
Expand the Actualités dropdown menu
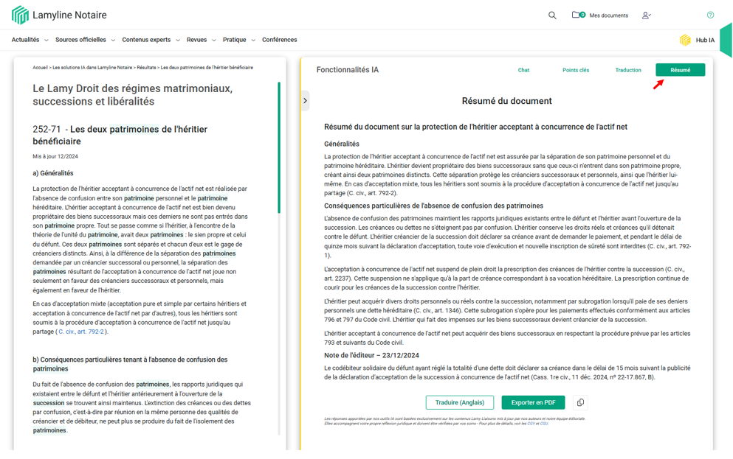30,40
